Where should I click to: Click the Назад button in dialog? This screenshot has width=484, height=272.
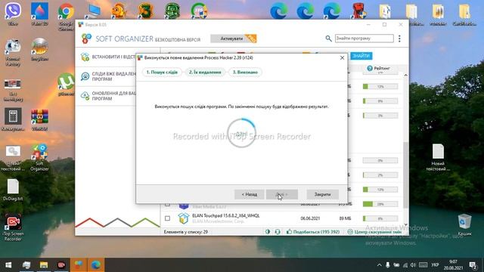click(249, 194)
